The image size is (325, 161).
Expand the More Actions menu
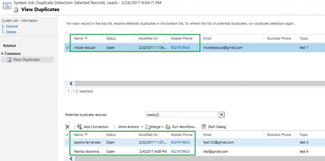[x=128, y=127]
